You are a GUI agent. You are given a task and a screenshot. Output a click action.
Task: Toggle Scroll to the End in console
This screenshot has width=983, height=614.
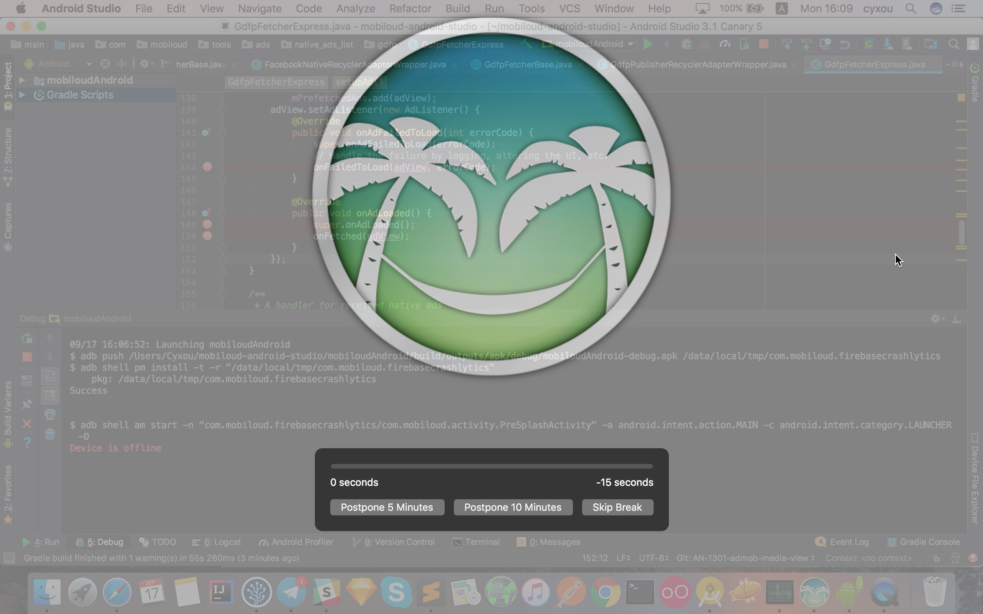[50, 396]
